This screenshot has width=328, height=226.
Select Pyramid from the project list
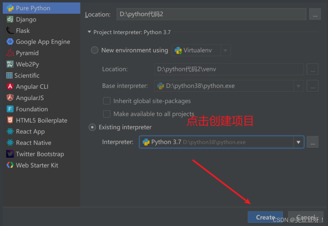[x=41, y=53]
